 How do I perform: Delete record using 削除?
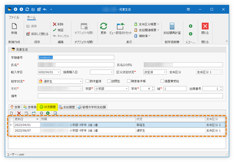[58, 24]
